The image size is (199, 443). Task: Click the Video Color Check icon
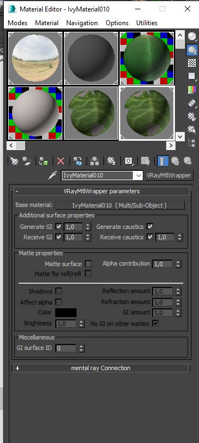point(192,90)
